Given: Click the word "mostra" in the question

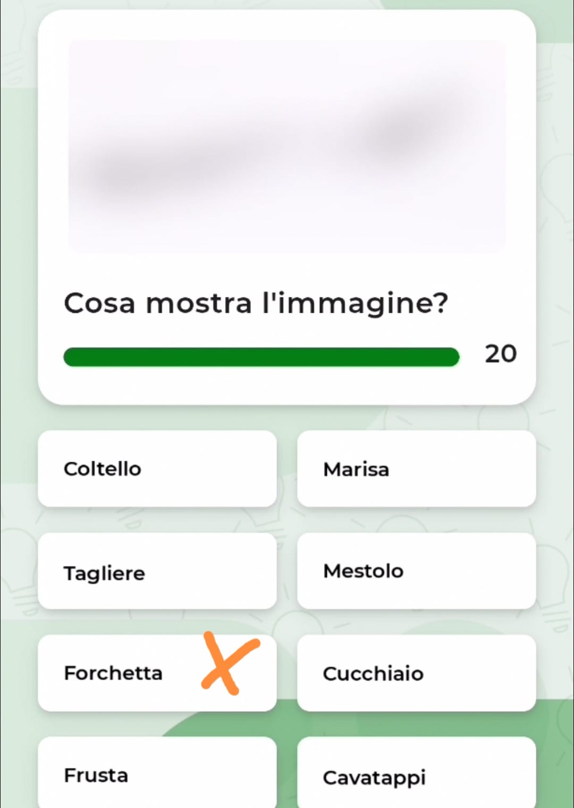Looking at the screenshot, I should click(198, 303).
